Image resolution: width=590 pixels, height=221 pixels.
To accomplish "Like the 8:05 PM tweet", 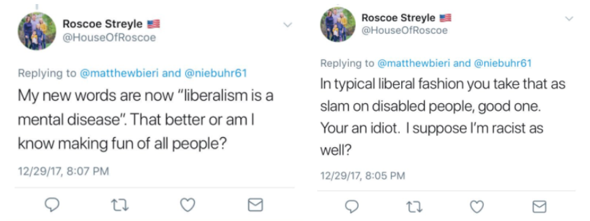I will [477, 207].
